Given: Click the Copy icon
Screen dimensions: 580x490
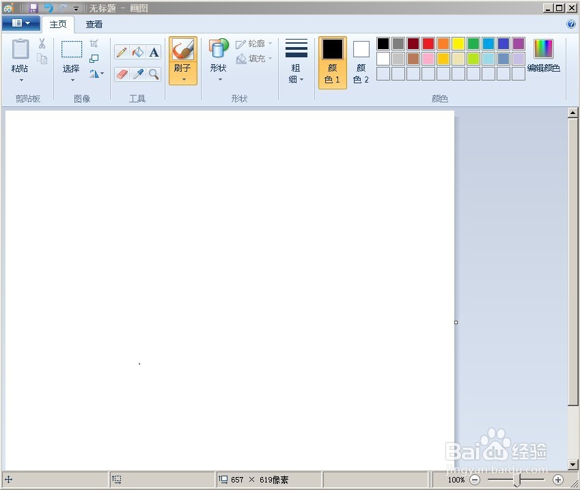Looking at the screenshot, I should [42, 59].
